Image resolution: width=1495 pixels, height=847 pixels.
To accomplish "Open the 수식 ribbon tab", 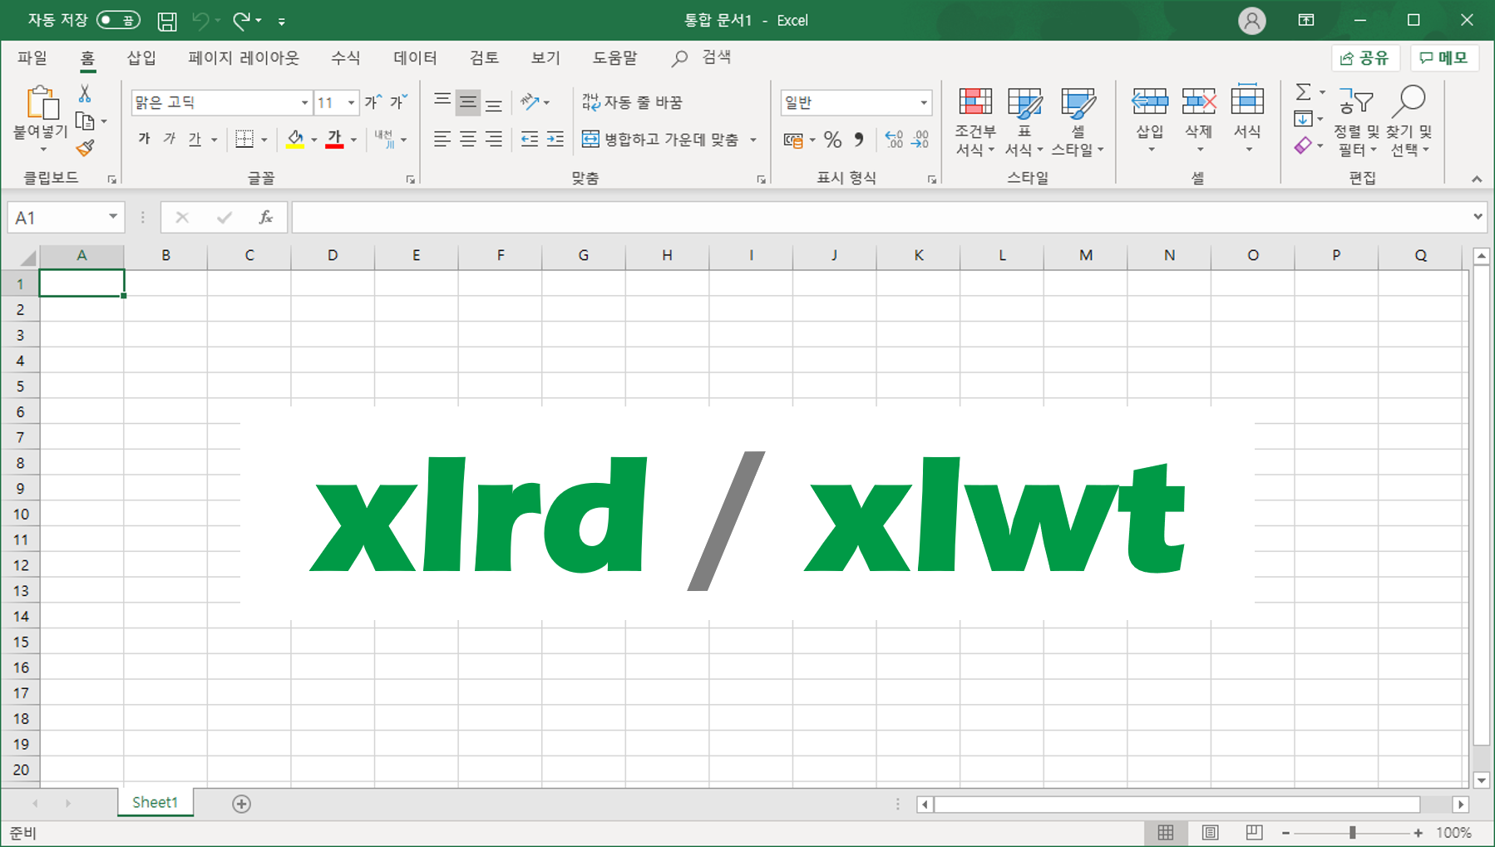I will 346,57.
